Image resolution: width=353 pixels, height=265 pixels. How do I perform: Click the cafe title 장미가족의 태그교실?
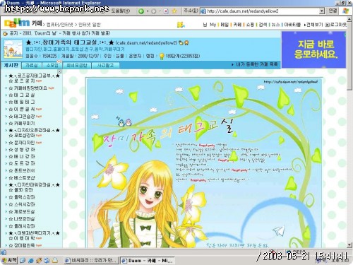[70, 42]
